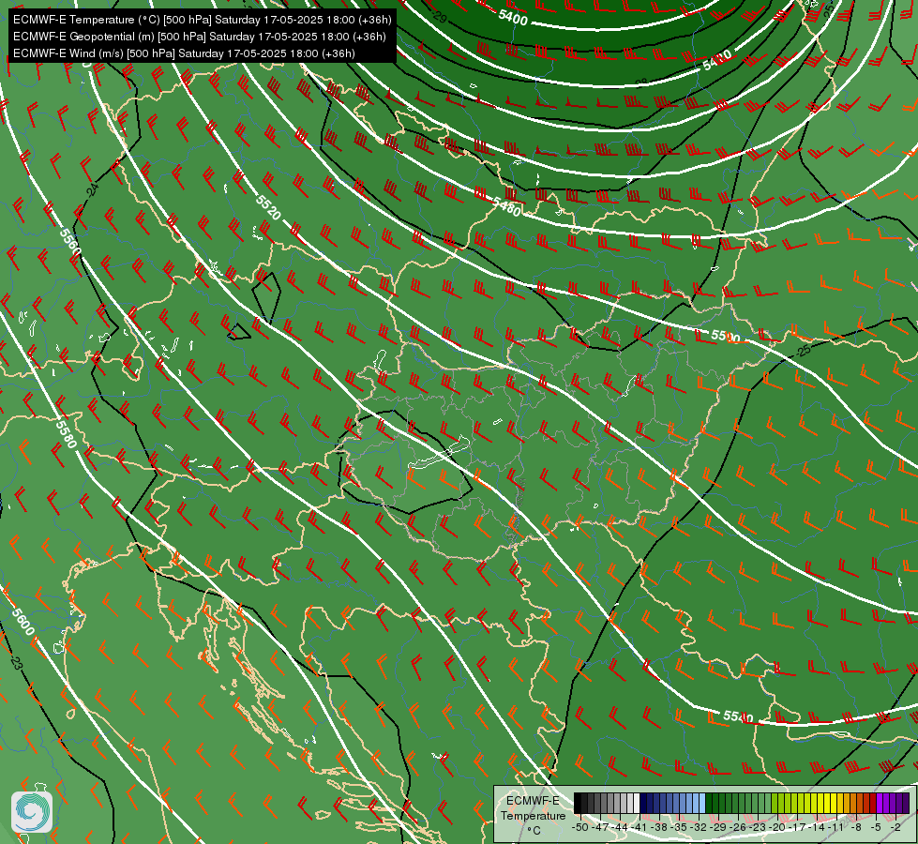The height and width of the screenshot is (844, 918).
Task: Click the -24 isotherm label on map
Action: pyautogui.click(x=92, y=190)
